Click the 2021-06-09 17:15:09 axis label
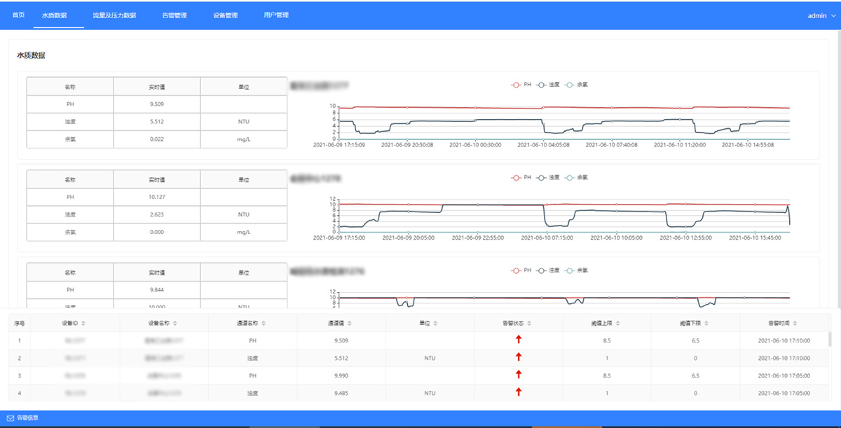The height and width of the screenshot is (428, 841). [339, 145]
